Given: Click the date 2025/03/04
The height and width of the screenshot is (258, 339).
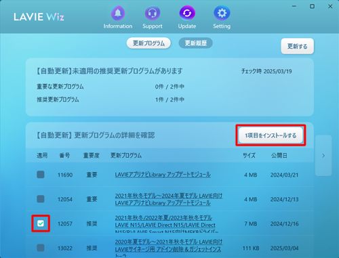Looking at the screenshot, I should pos(285,249).
